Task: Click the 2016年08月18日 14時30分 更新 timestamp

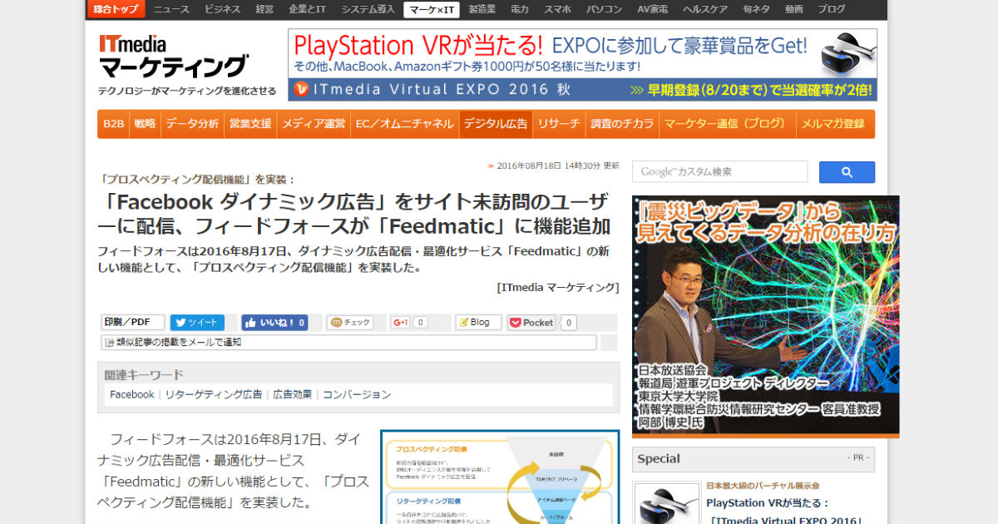Action: [558, 166]
